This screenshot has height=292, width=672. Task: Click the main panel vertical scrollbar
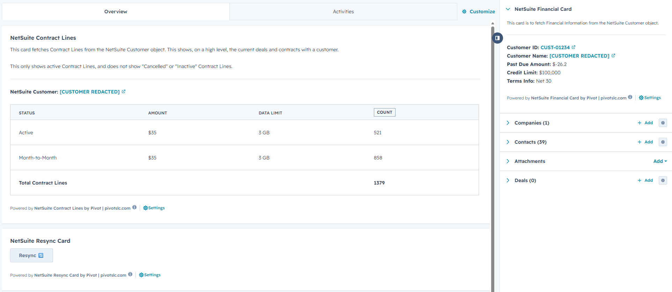click(493, 159)
